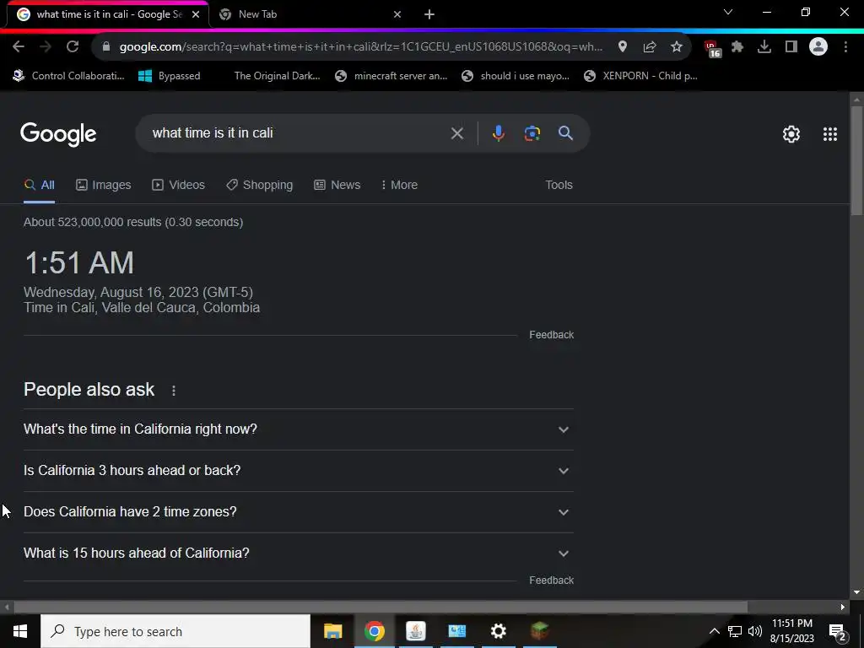Click the volume speaker tray icon

(x=755, y=631)
